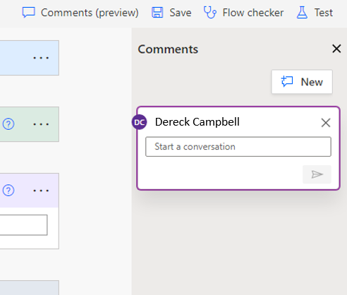Run the Flow checker
The height and width of the screenshot is (295, 347).
click(243, 13)
